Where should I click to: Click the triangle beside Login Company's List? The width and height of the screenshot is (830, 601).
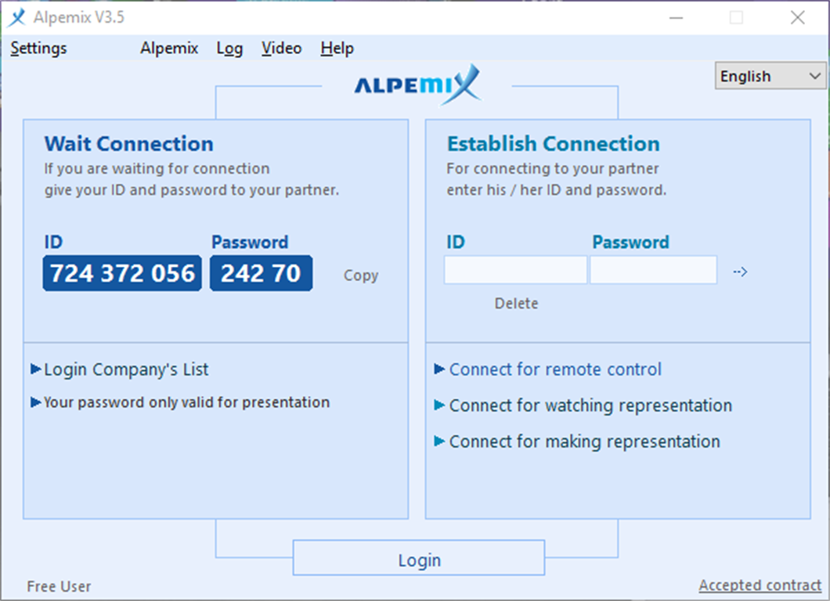click(x=35, y=369)
